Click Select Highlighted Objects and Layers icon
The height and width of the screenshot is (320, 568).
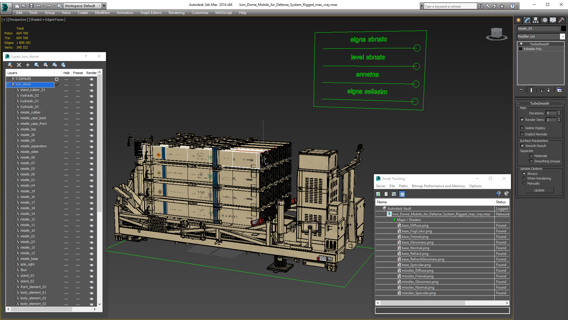[x=37, y=65]
